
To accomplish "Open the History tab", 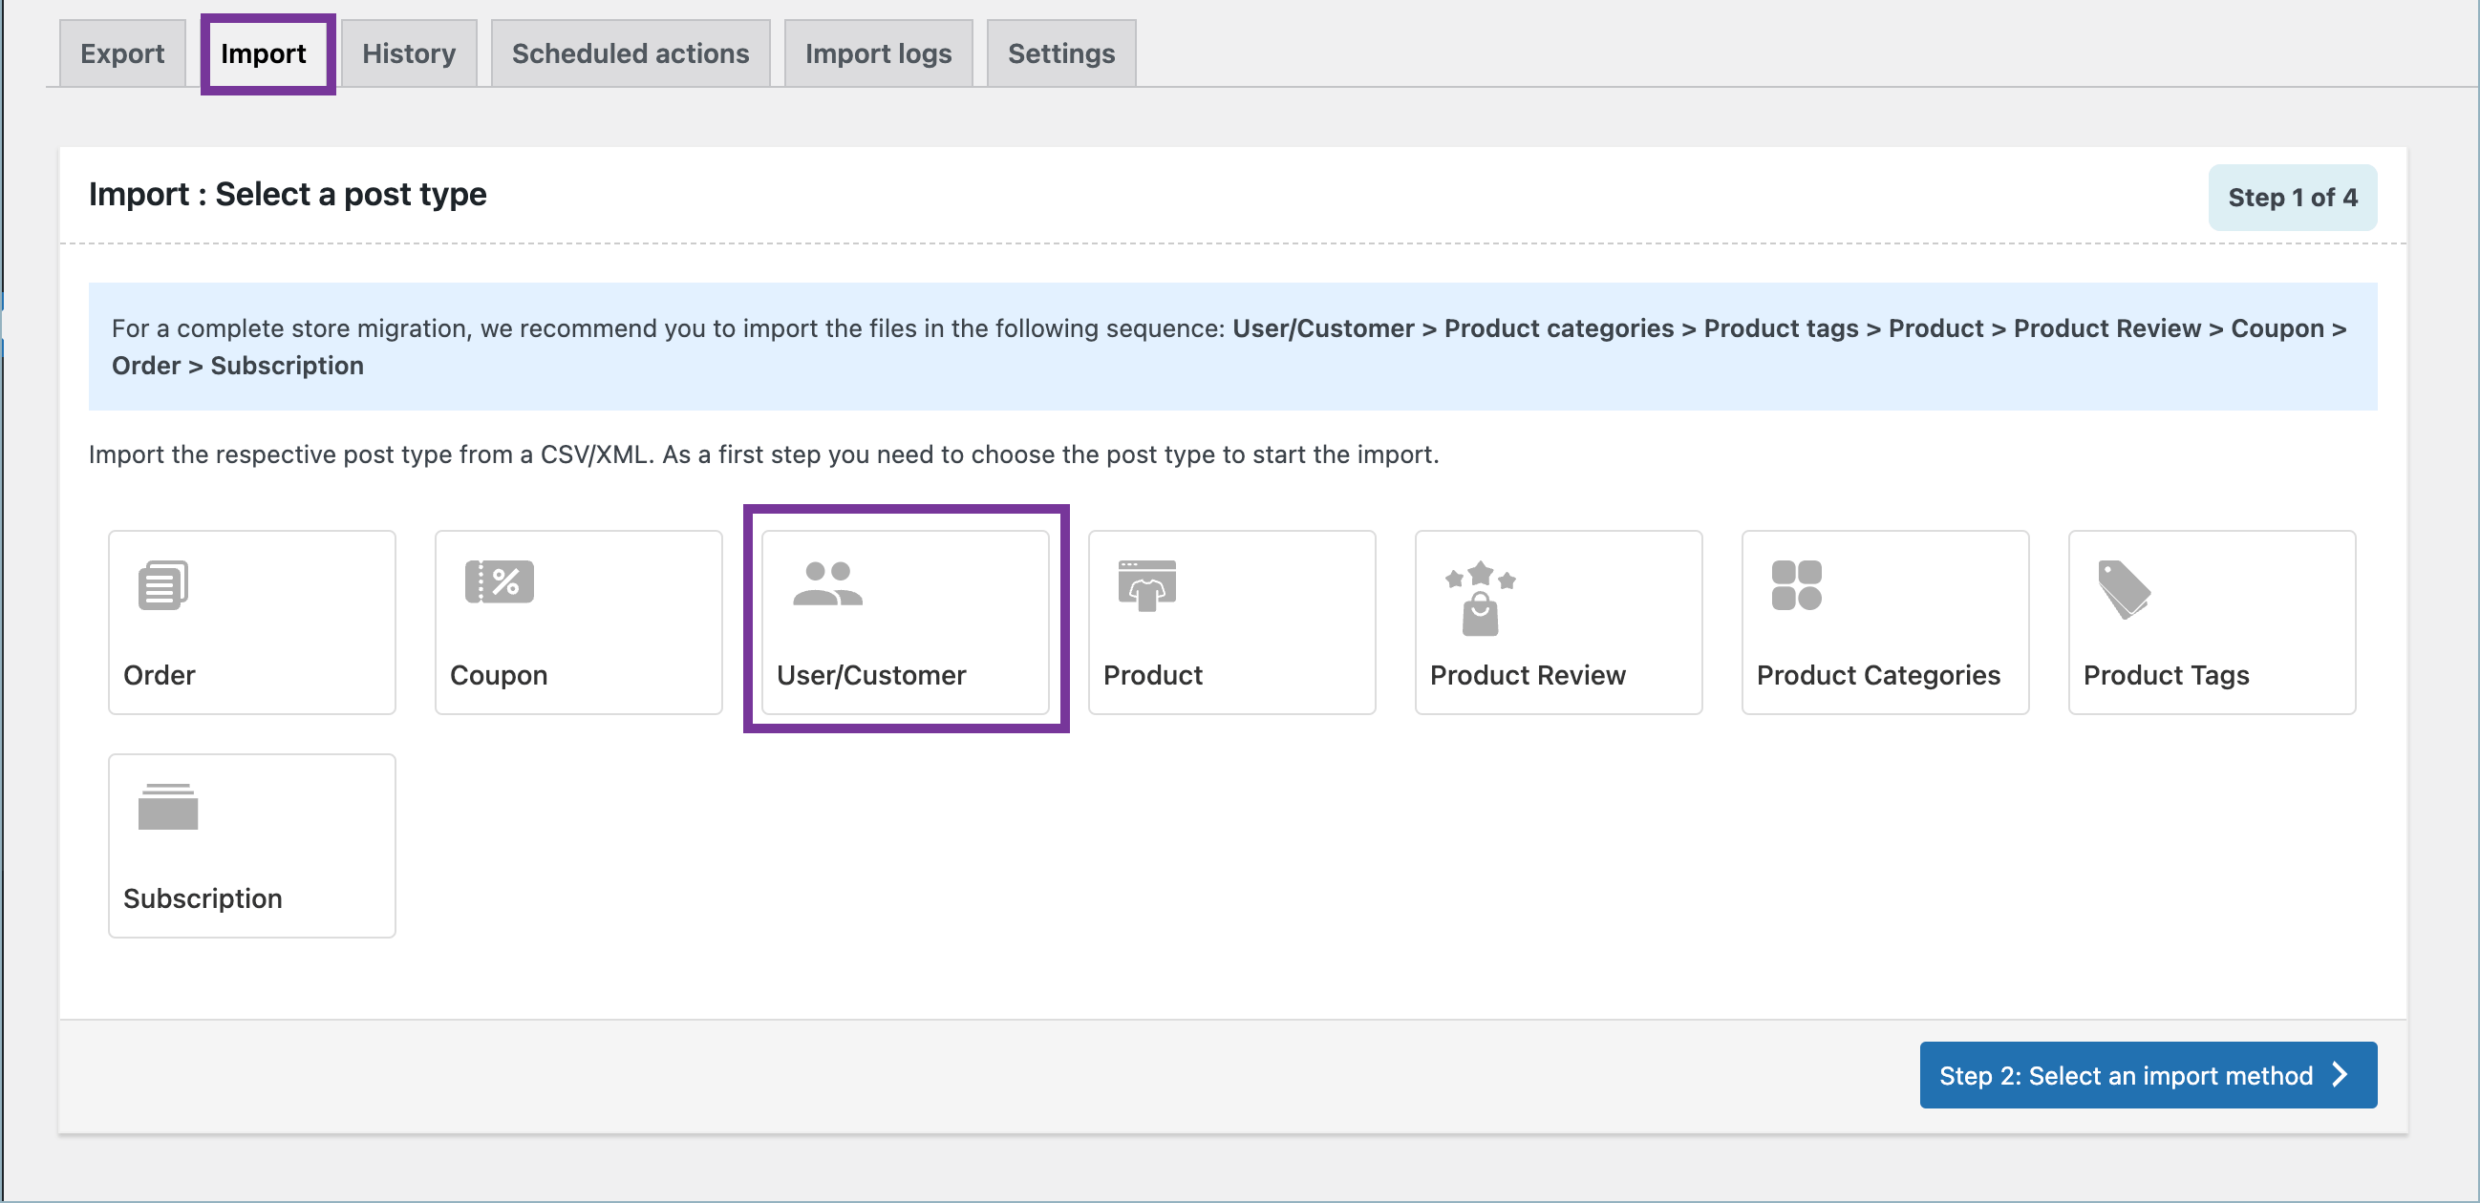I will pyautogui.click(x=408, y=53).
